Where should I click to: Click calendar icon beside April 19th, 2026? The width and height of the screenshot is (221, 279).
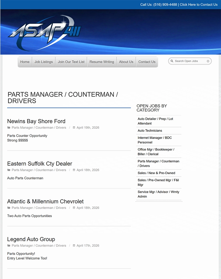pyautogui.click(x=74, y=128)
